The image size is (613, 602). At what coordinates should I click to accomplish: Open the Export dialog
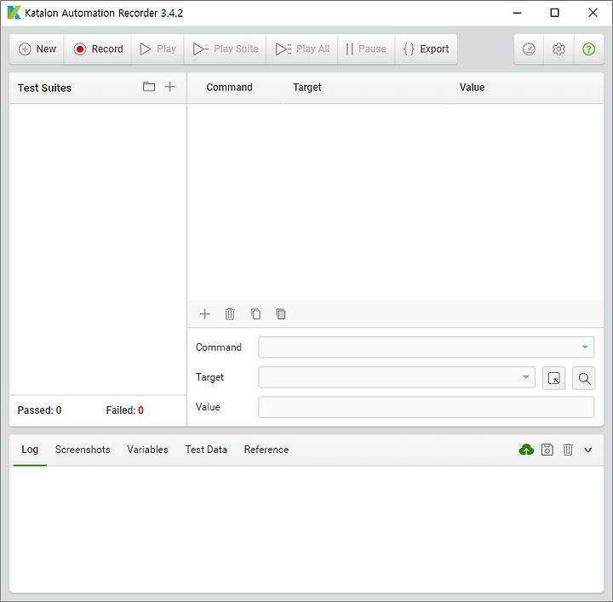click(x=427, y=49)
